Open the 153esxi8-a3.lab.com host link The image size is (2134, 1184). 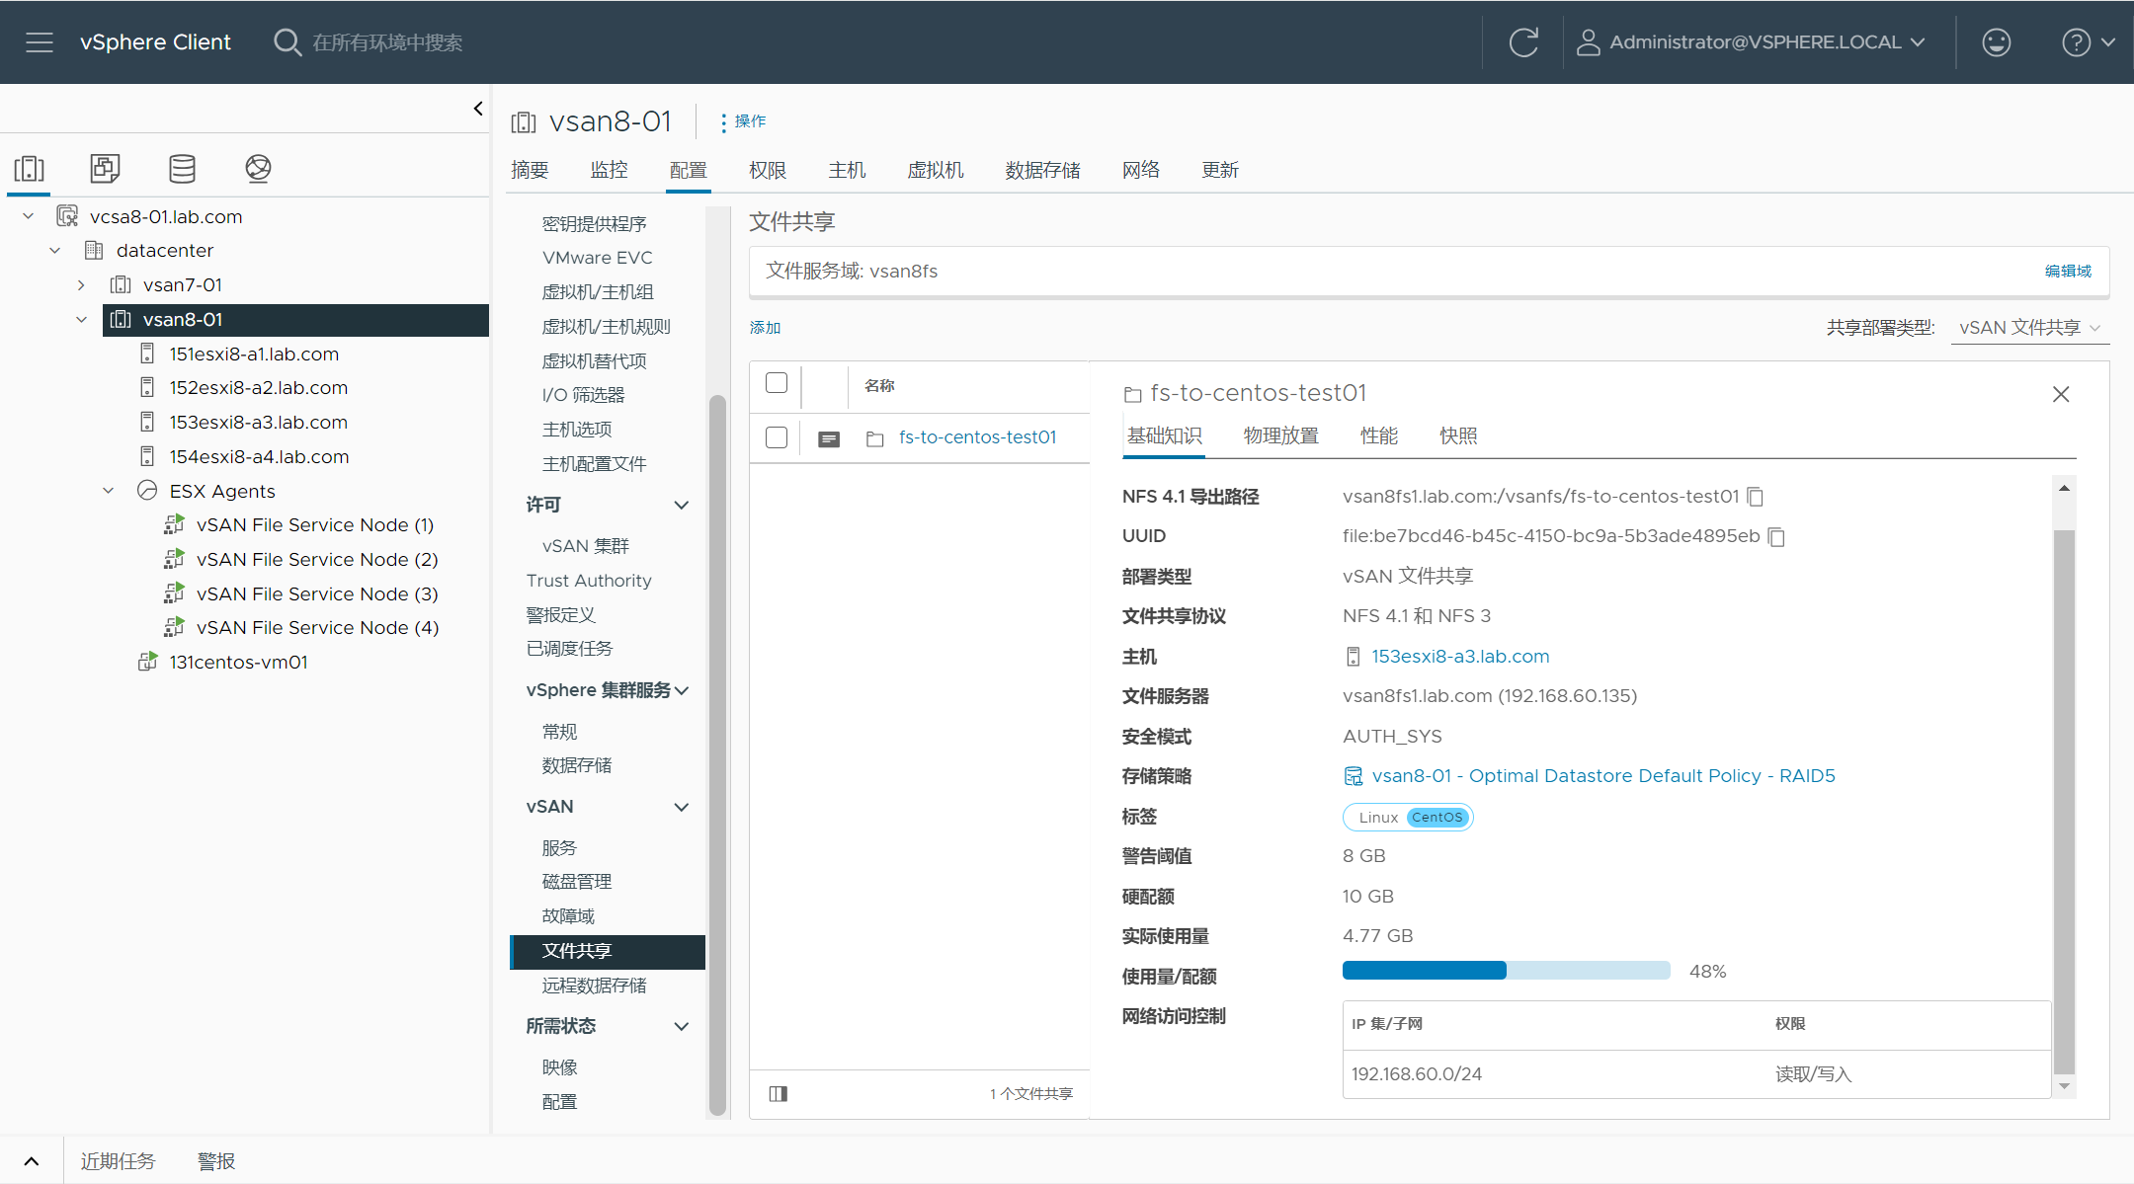click(1459, 657)
